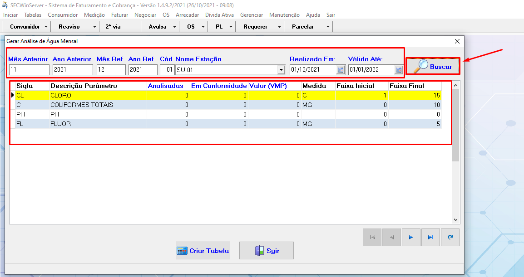The height and width of the screenshot is (277, 524).
Task: Expand the Reaviso toolbar dropdown arrow
Action: [94, 27]
